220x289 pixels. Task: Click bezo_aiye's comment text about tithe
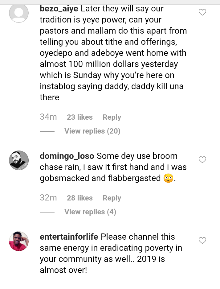click(113, 42)
